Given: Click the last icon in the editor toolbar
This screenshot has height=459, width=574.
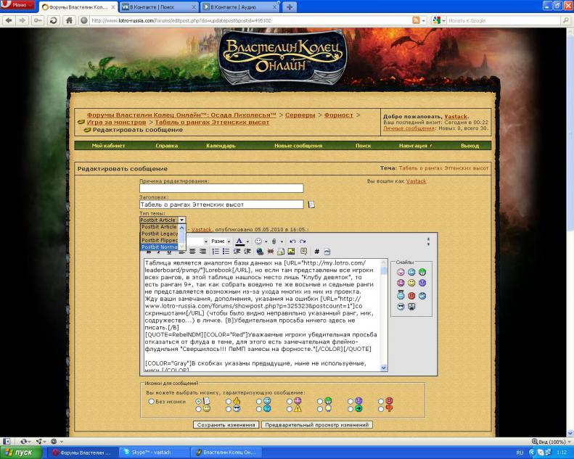Looking at the screenshot, I should pos(327,252).
